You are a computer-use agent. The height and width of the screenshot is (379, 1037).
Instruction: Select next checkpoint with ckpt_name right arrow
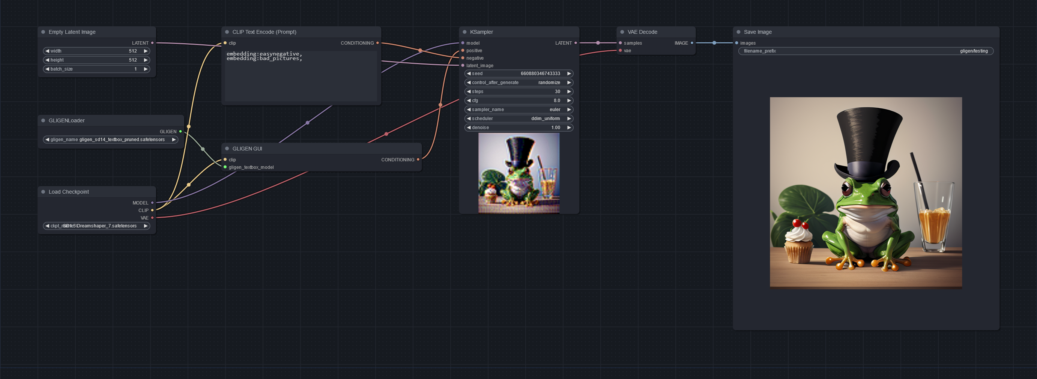pyautogui.click(x=146, y=226)
